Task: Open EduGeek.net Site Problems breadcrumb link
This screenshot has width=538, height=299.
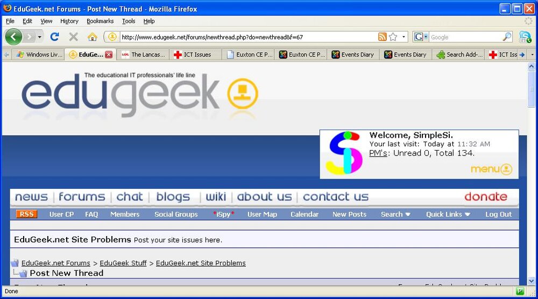Action: [201, 263]
